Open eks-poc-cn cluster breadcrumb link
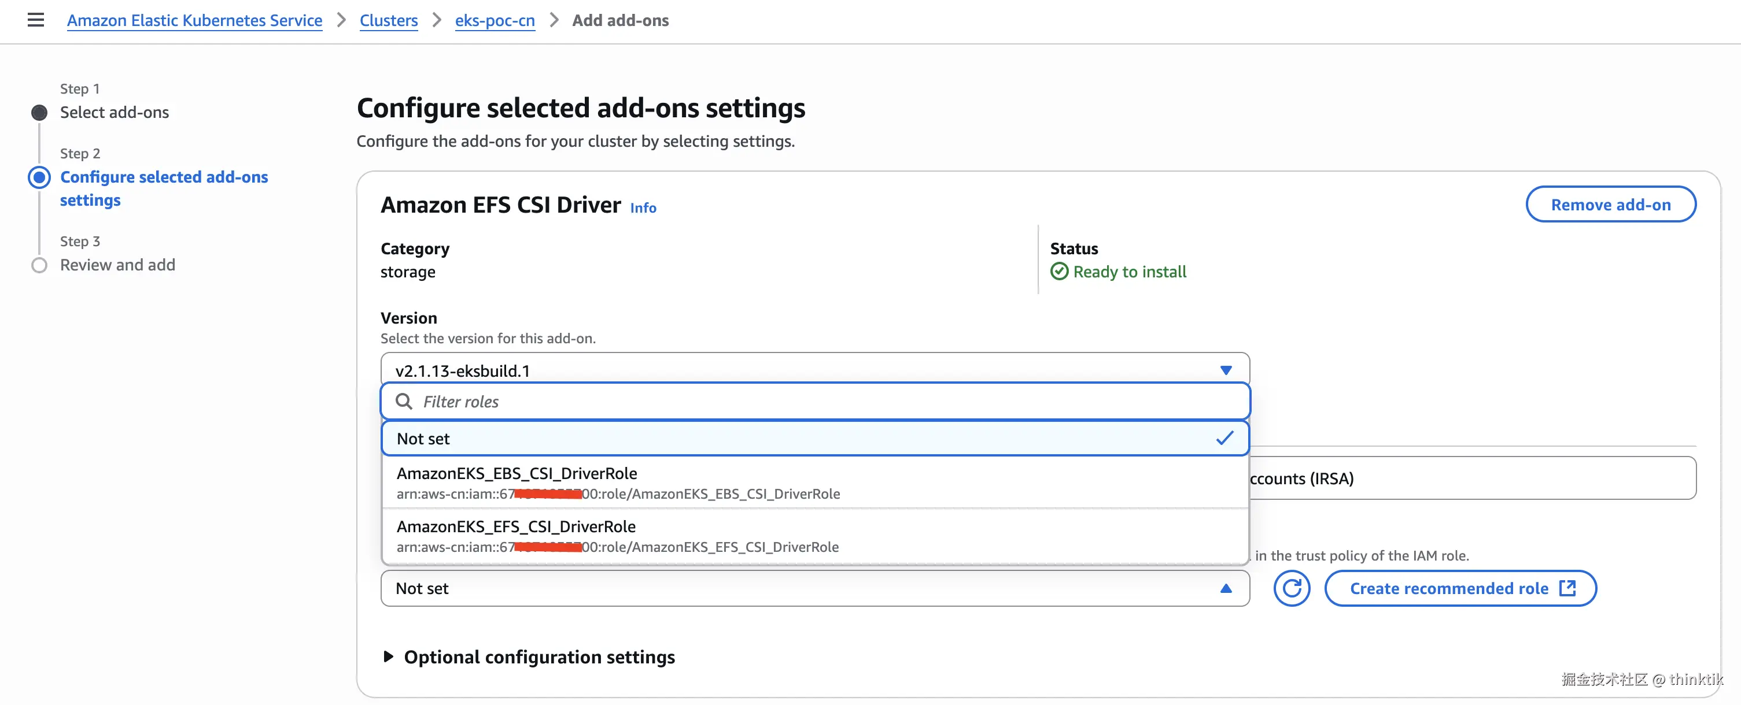The width and height of the screenshot is (1741, 705). click(x=495, y=20)
